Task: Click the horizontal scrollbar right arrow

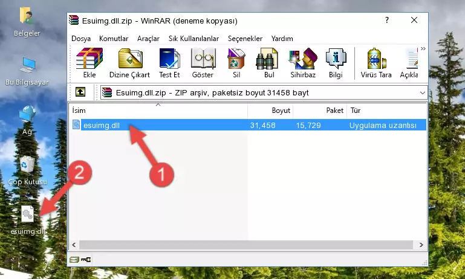Action: [x=421, y=245]
